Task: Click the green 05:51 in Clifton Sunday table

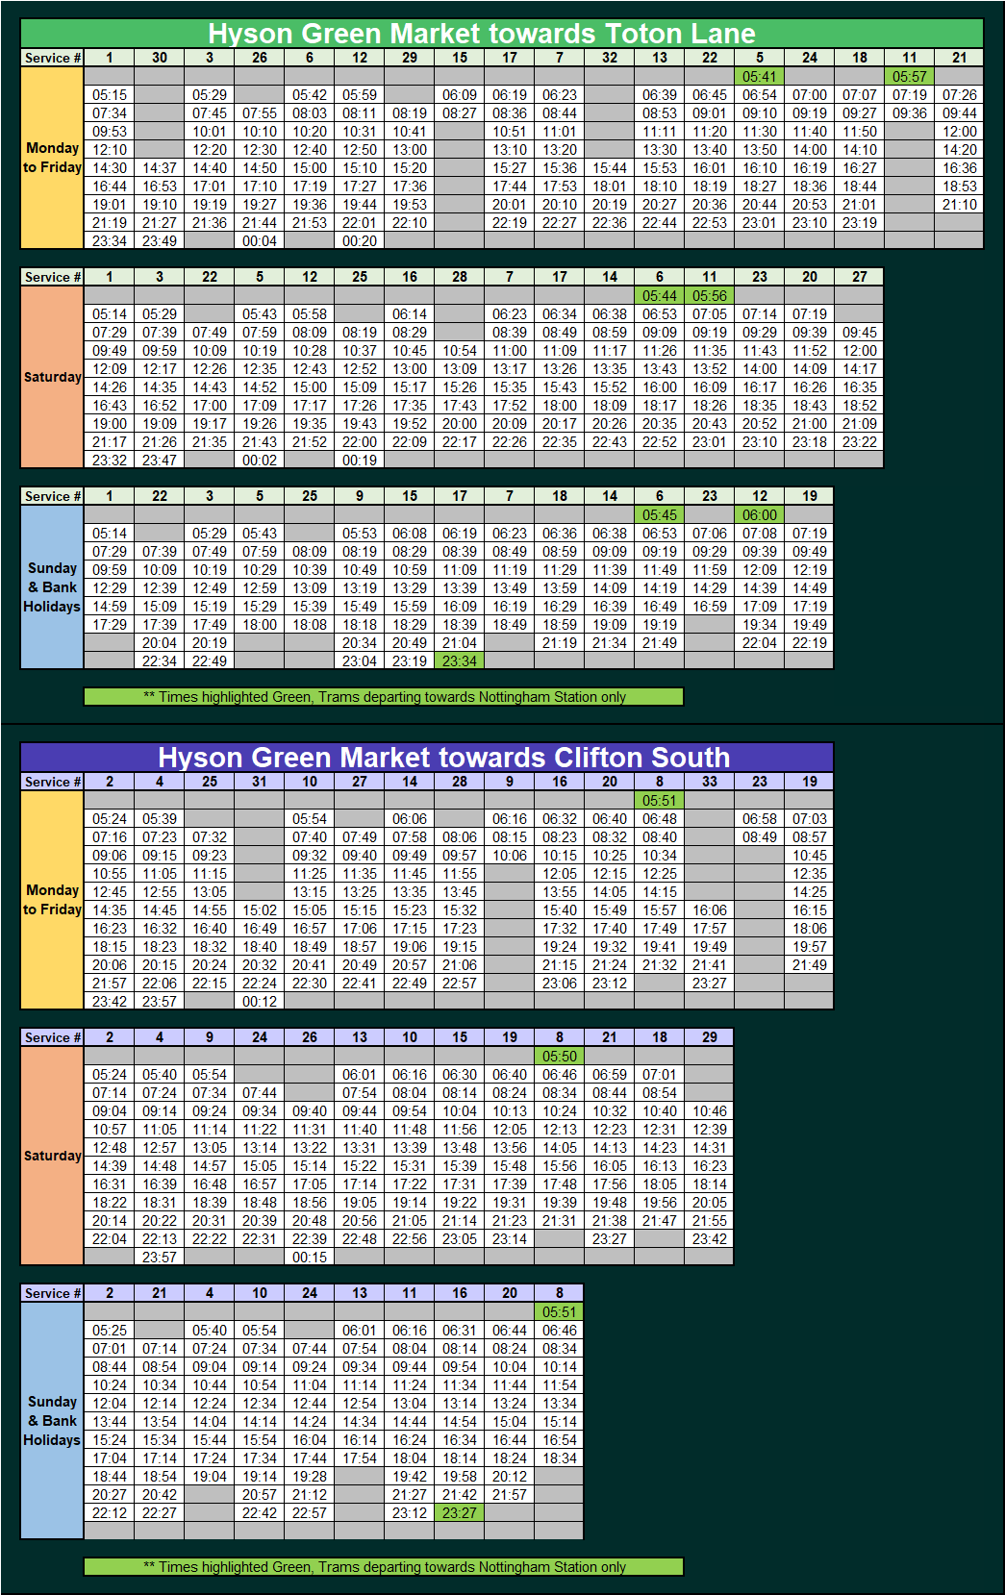Action: coord(560,1311)
